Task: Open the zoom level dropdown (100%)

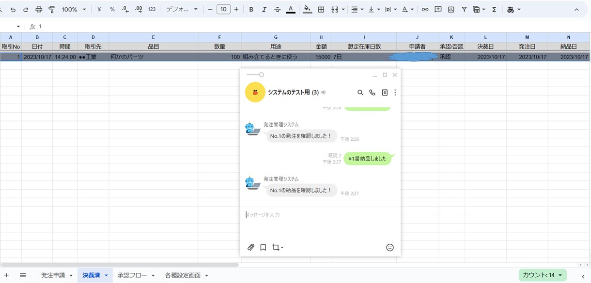Action: [x=74, y=9]
